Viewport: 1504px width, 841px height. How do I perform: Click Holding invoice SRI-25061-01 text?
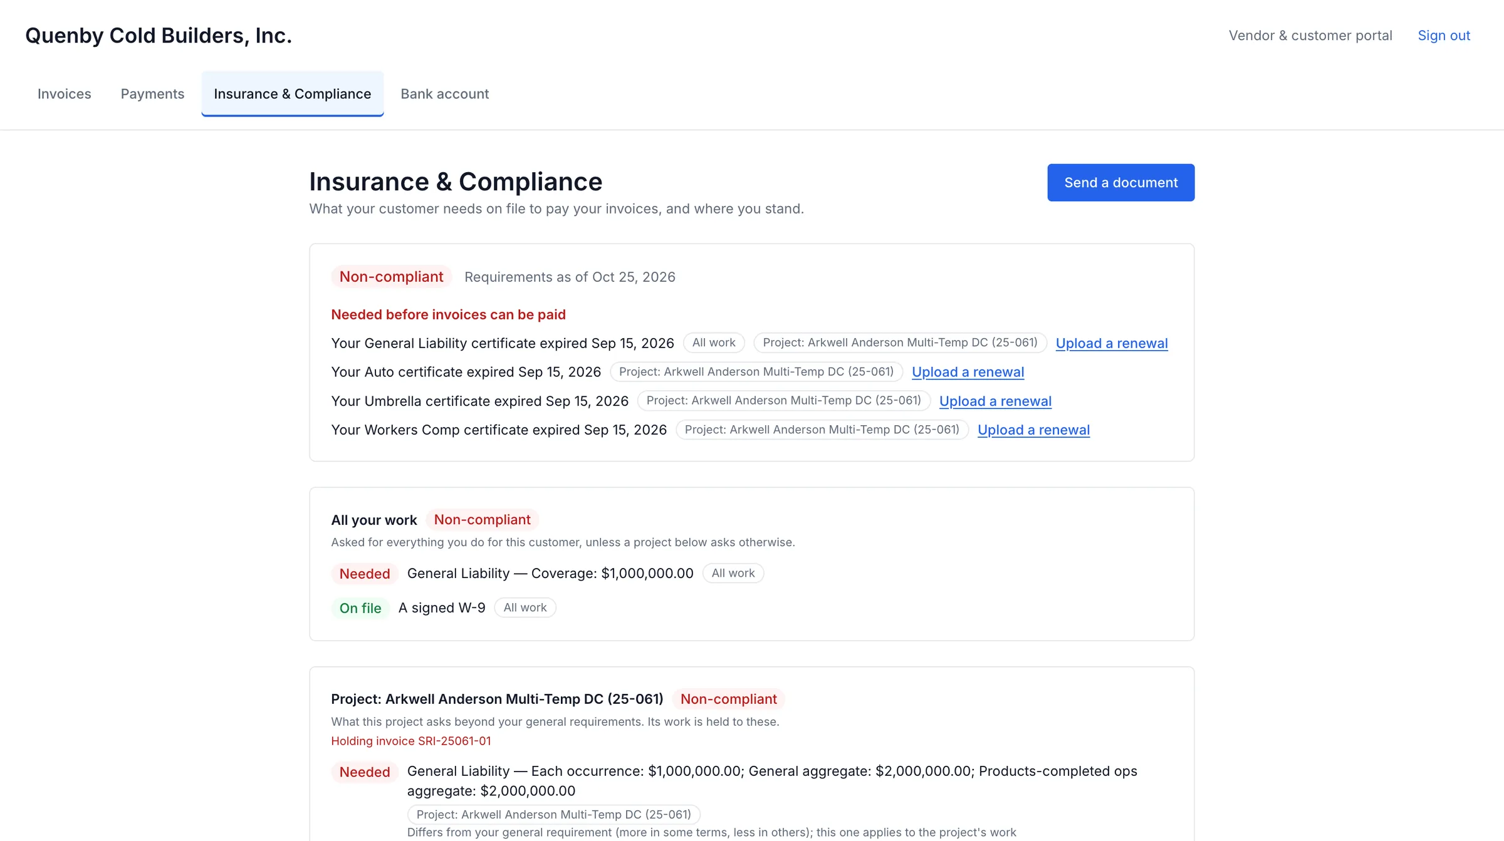point(411,741)
